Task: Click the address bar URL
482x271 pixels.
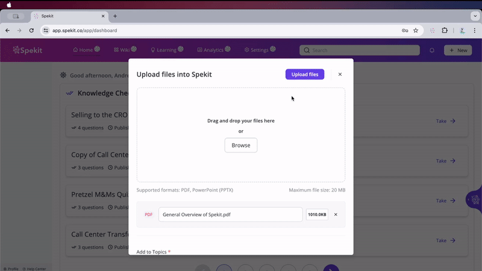Action: (84, 31)
